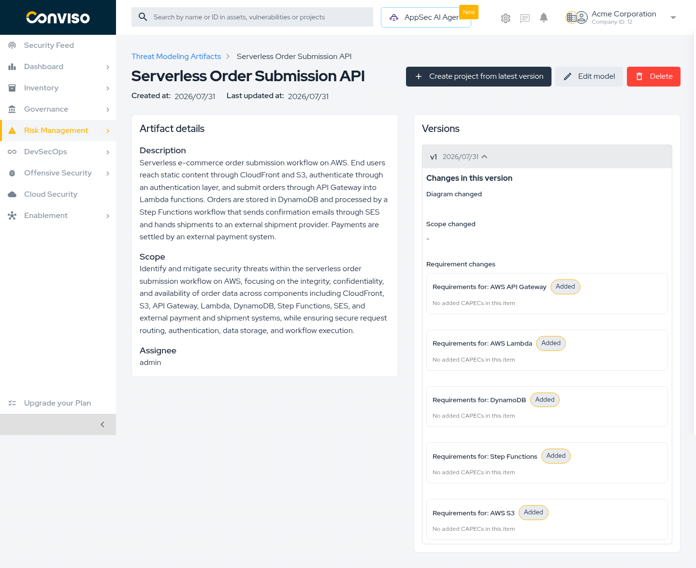Click 'Requirements for: DynamoDB' text
This screenshot has height=568, width=696.
(479, 400)
